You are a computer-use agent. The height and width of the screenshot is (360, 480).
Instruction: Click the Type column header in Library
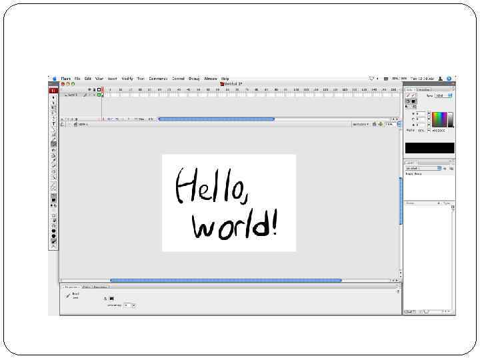coord(447,203)
